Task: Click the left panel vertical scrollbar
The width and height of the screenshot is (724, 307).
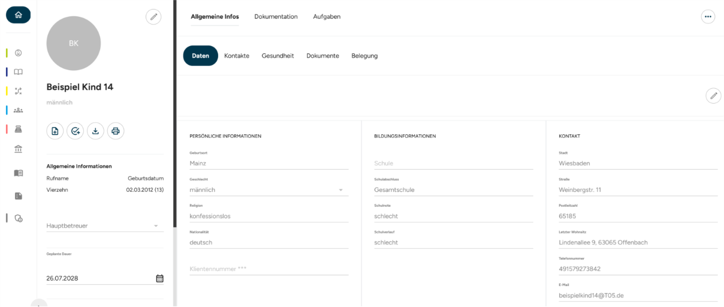Action: 174,114
